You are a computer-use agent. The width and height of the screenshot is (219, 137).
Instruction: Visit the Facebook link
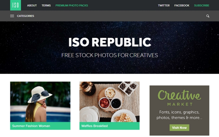182,5
